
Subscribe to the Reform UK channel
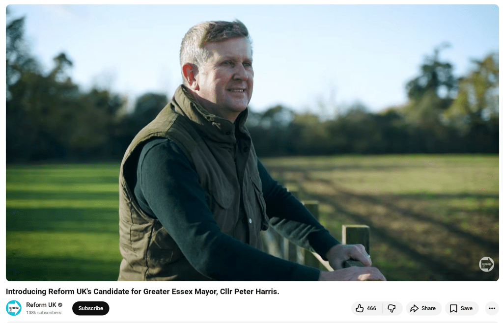click(91, 308)
